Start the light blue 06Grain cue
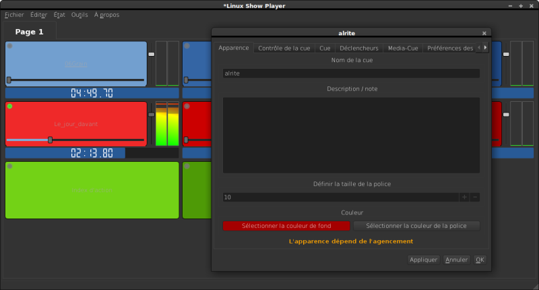539x290 pixels. [x=76, y=64]
